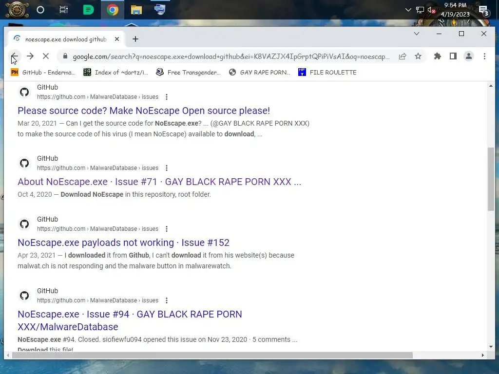Open result options for the Issue #94 result
The width and height of the screenshot is (499, 374).
[167, 300]
